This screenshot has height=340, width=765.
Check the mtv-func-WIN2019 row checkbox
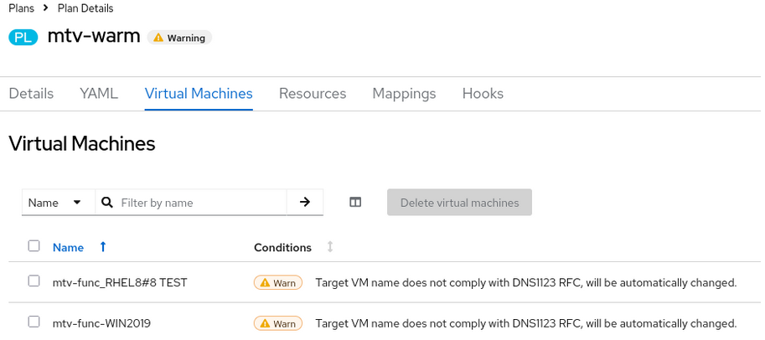pos(34,322)
